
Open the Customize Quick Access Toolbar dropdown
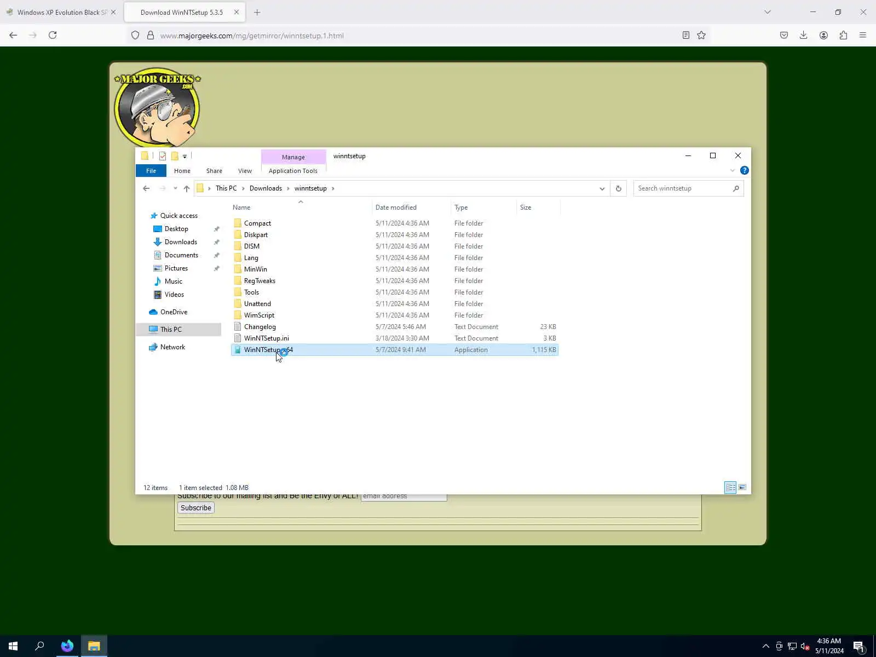pos(185,157)
